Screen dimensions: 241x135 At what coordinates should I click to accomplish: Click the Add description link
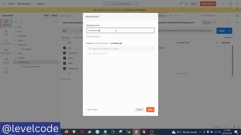(94, 36)
